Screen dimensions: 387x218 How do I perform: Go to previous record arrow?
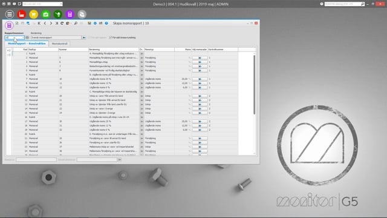point(45,23)
